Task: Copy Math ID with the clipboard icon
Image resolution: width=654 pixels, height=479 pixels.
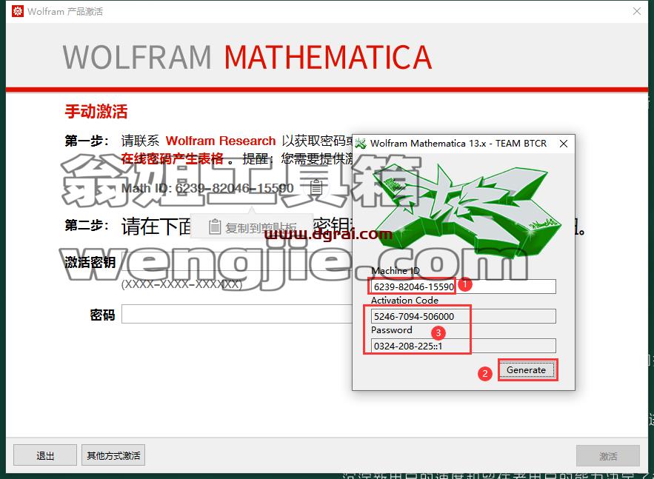Action: (316, 187)
